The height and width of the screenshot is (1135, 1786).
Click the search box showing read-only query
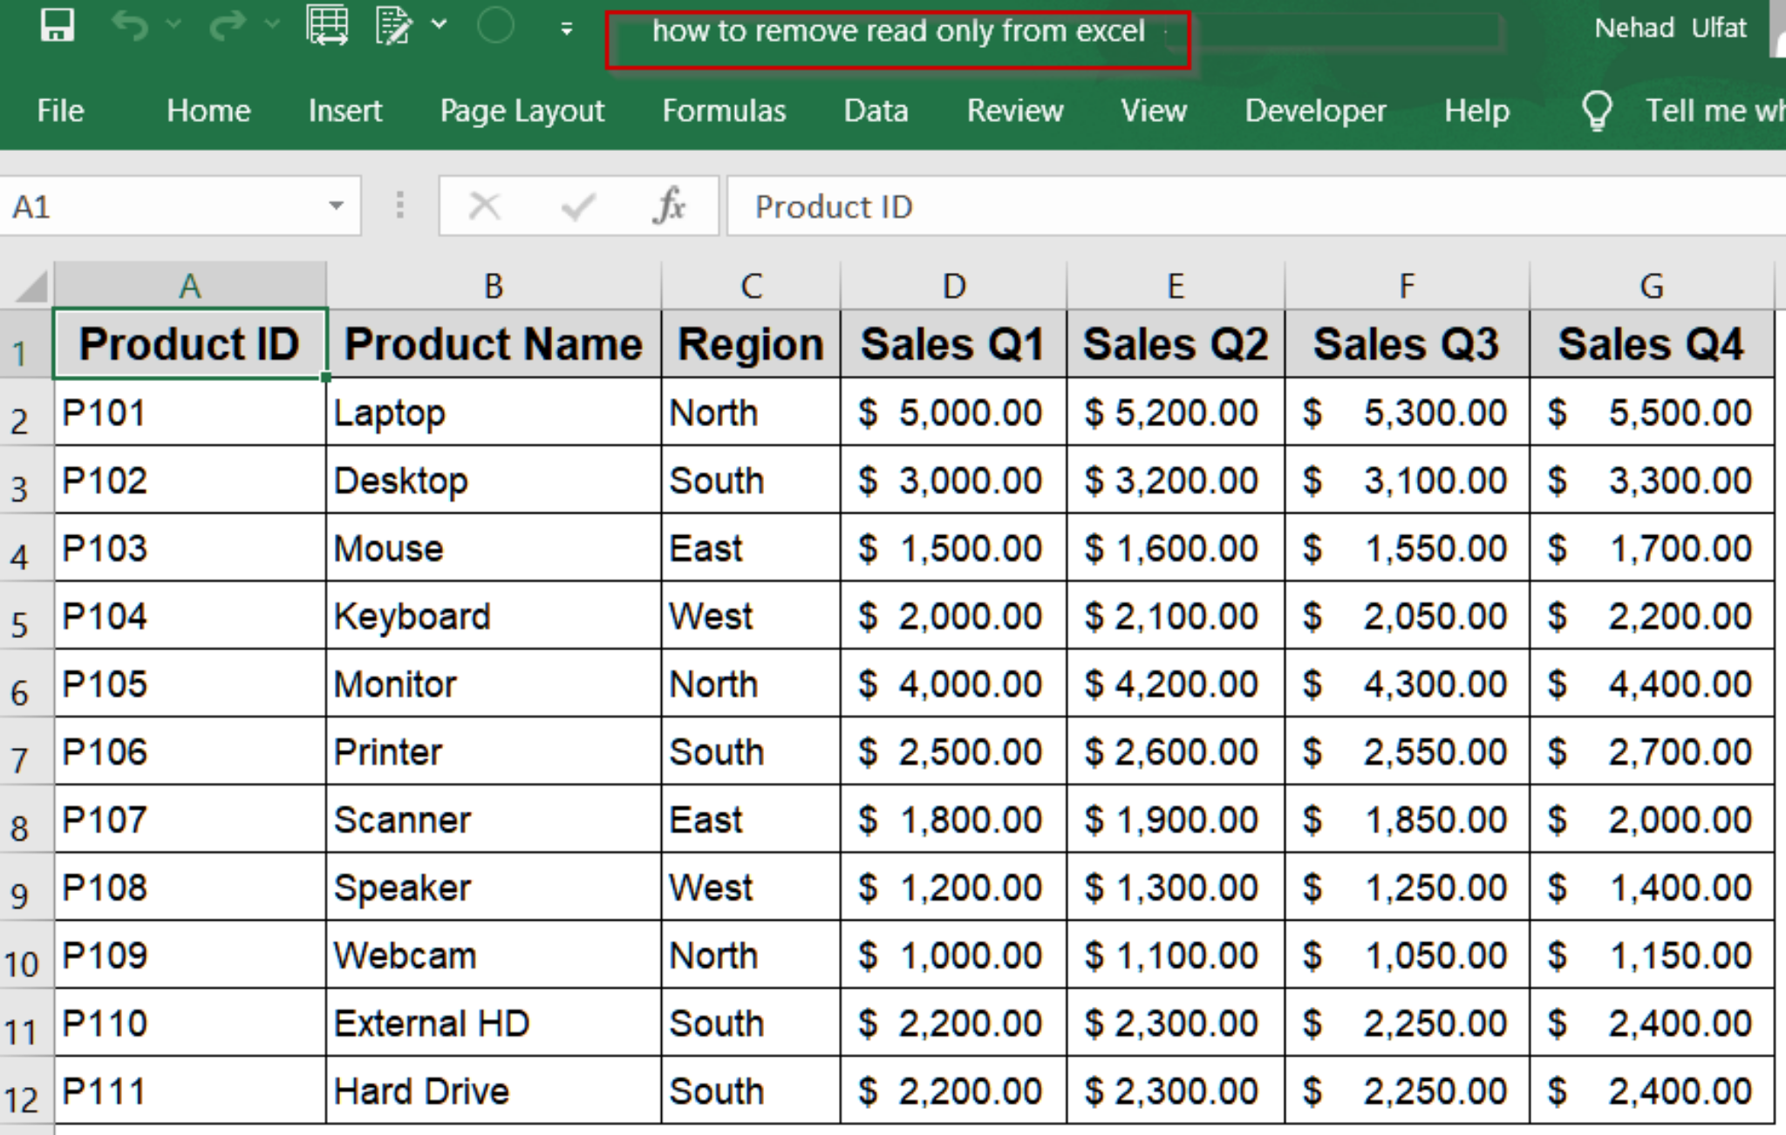point(900,32)
